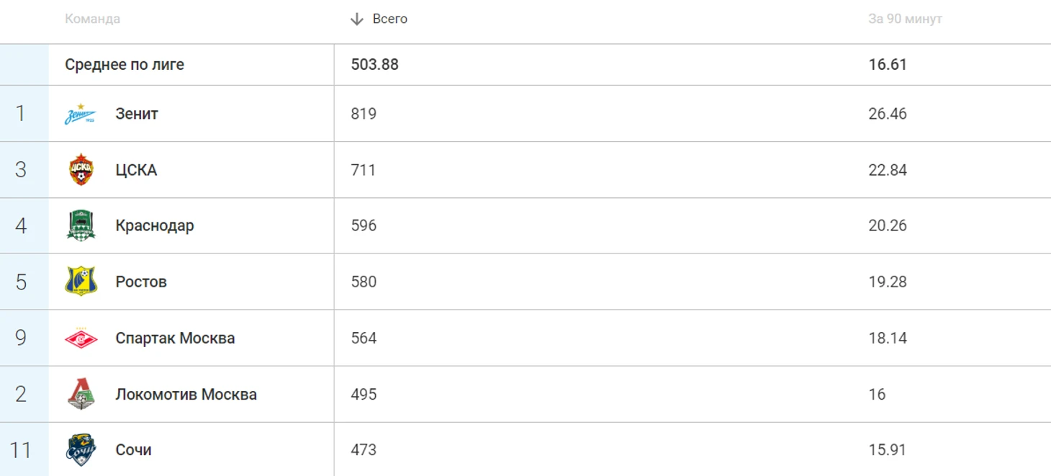Click the Krasnodar club crest
1051x476 pixels.
[81, 225]
